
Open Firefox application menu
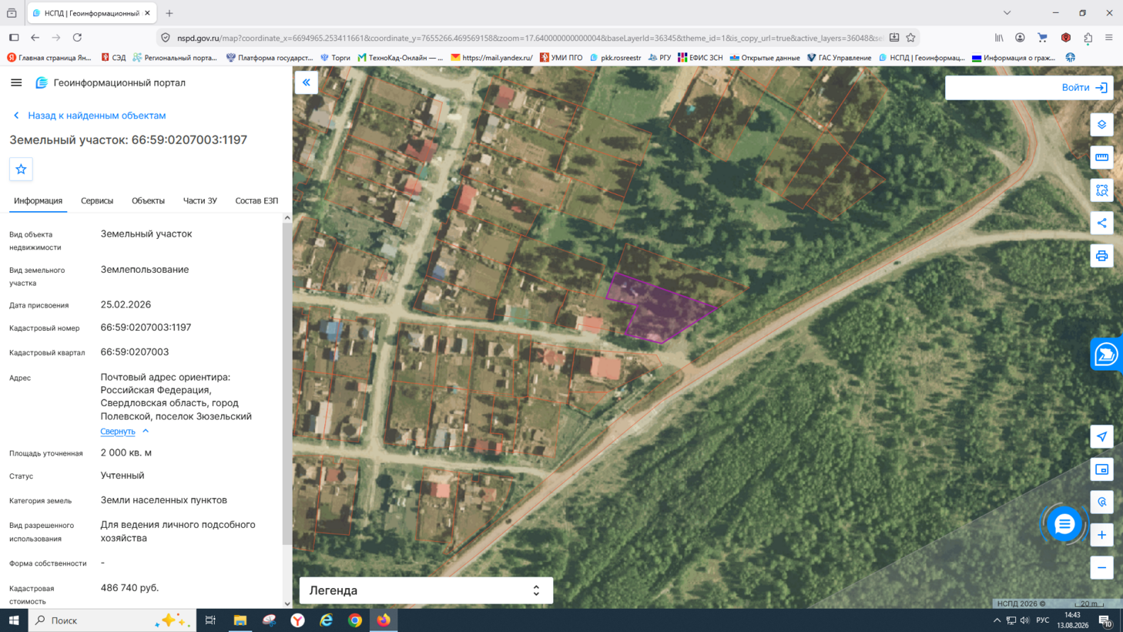[x=1108, y=37]
